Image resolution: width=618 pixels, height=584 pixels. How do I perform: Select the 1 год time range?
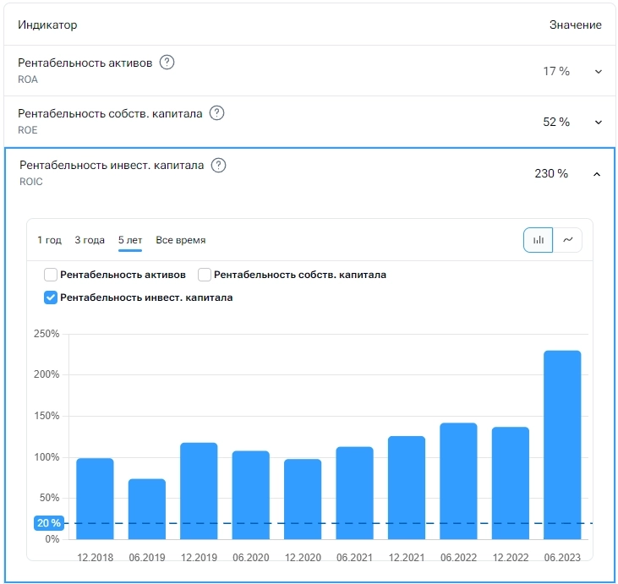(x=49, y=240)
